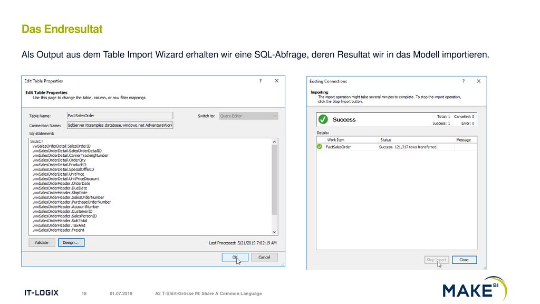The image size is (540, 304).
Task: Click the 'Error: 0' counter text
Action: point(468,123)
